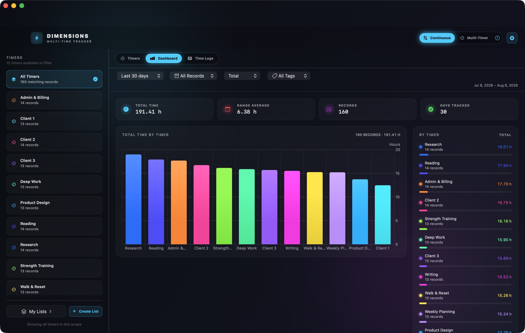Click the Client 2 timer icon in sidebar
Viewport: 525px width, 333px height.
pos(14,142)
